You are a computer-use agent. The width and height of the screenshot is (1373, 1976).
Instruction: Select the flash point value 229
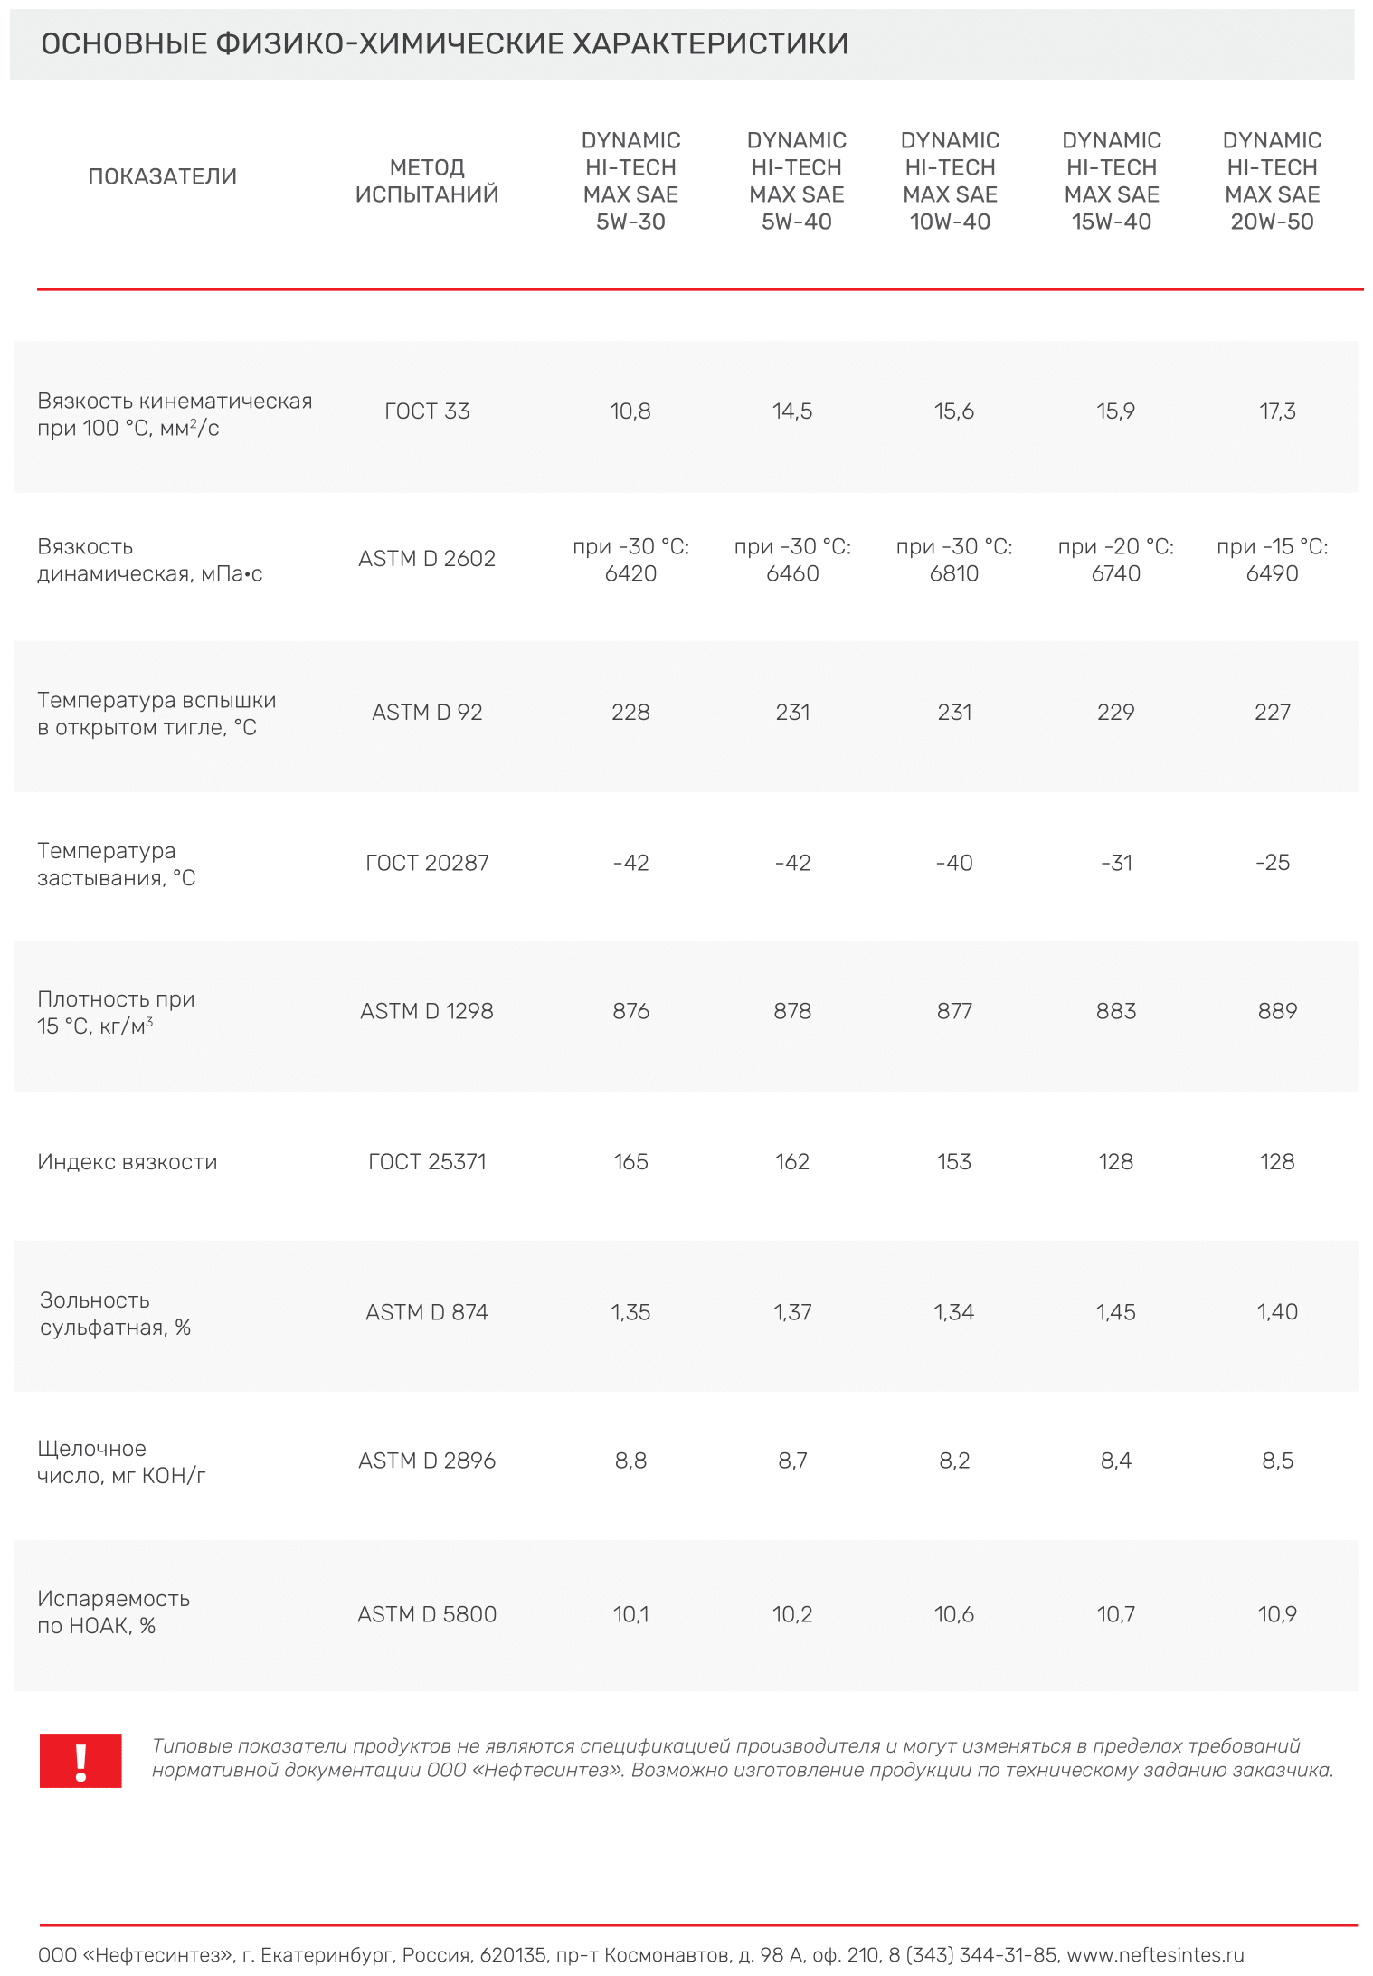pos(1115,713)
